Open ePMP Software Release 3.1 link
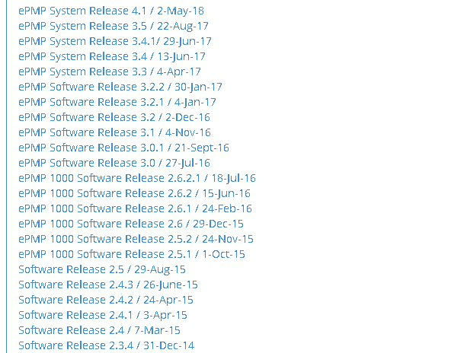 tap(115, 132)
